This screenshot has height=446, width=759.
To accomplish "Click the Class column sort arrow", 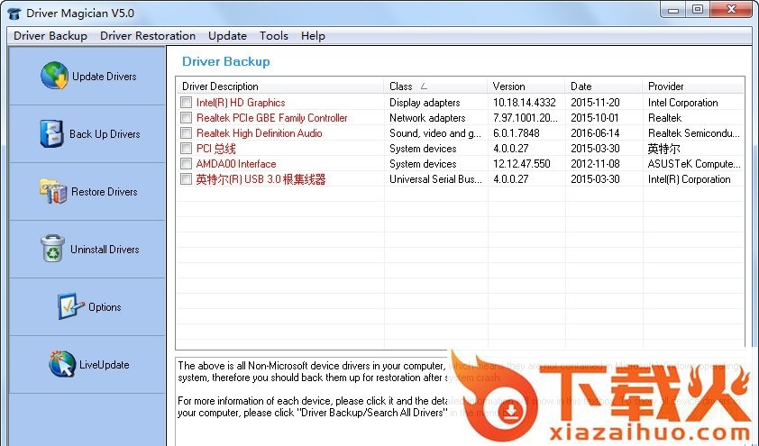I will (x=424, y=86).
